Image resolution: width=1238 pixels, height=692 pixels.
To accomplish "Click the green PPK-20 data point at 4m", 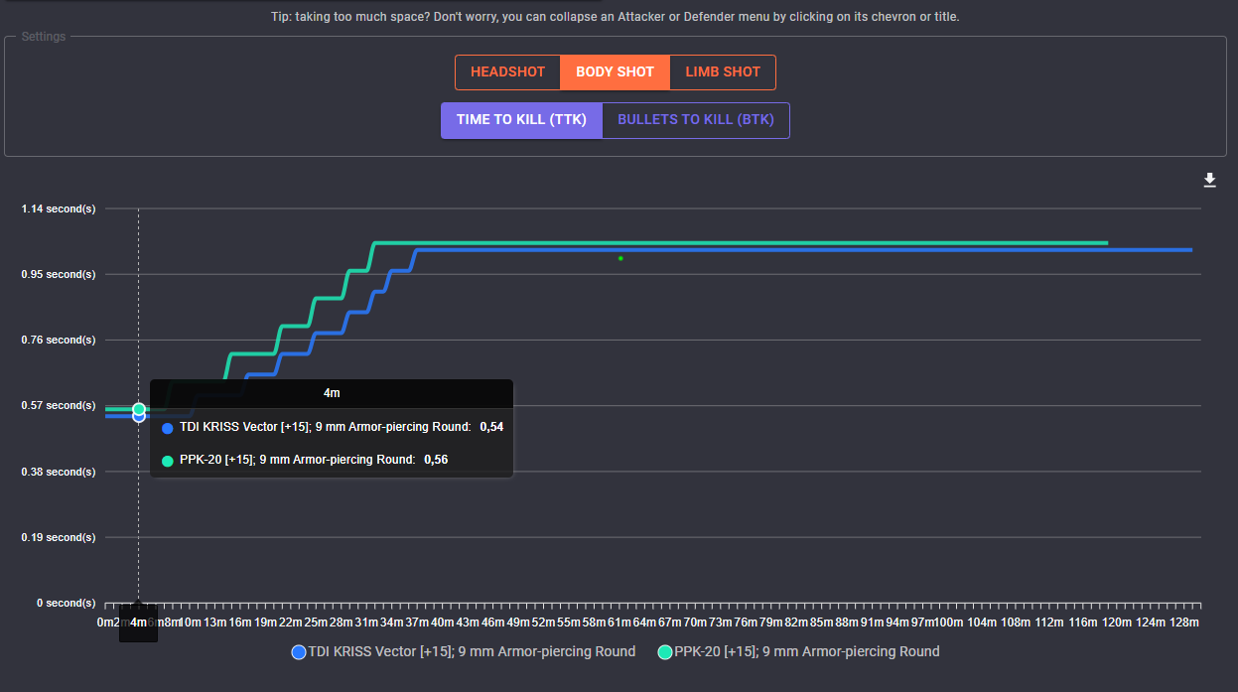I will (139, 409).
